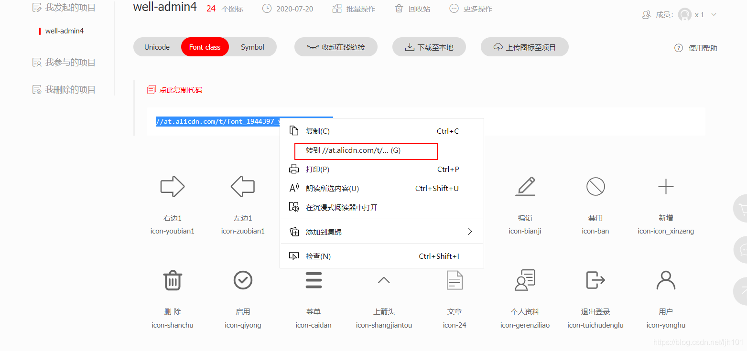Viewport: 747px width, 351px height.
Task: Select the icon-shanchu trash icon
Action: tap(172, 280)
